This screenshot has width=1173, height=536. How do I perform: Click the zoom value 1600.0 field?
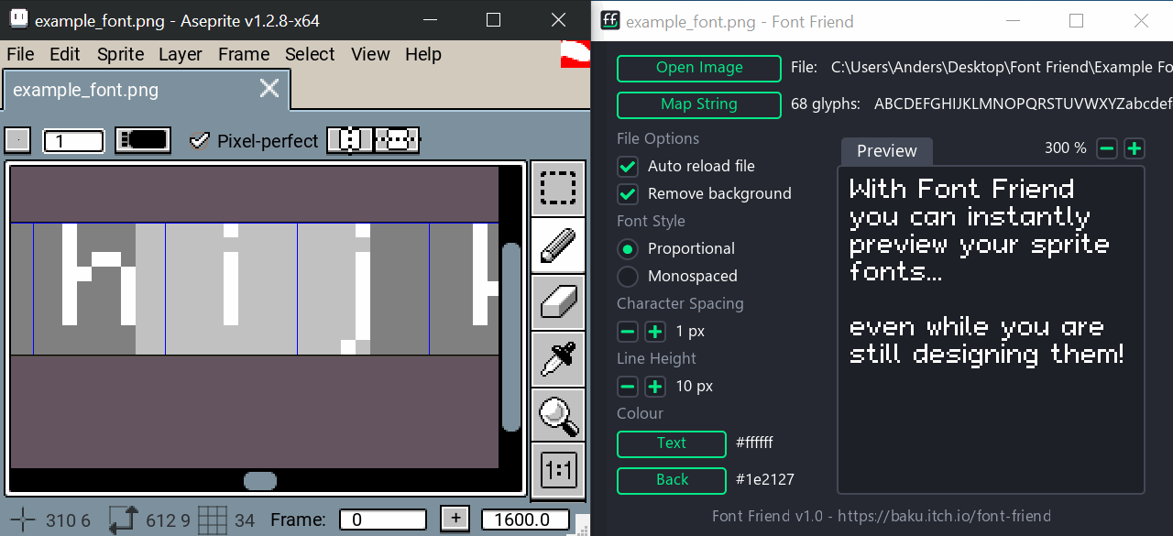(x=525, y=520)
